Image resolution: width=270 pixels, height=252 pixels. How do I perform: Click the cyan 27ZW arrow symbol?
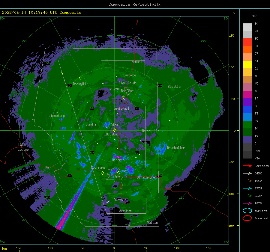pos(247,188)
